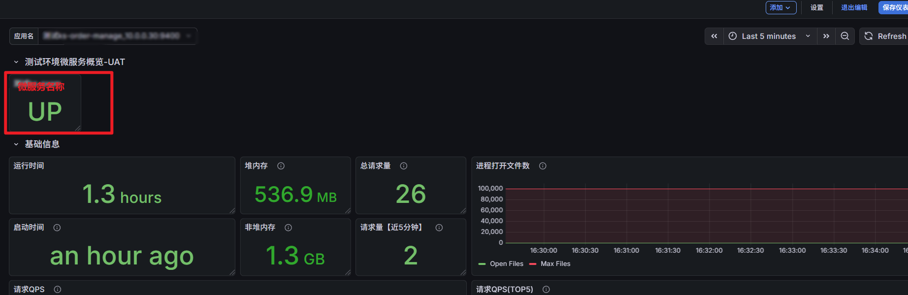
Task: Save the dashboard with 保存仪表 button
Action: [893, 7]
